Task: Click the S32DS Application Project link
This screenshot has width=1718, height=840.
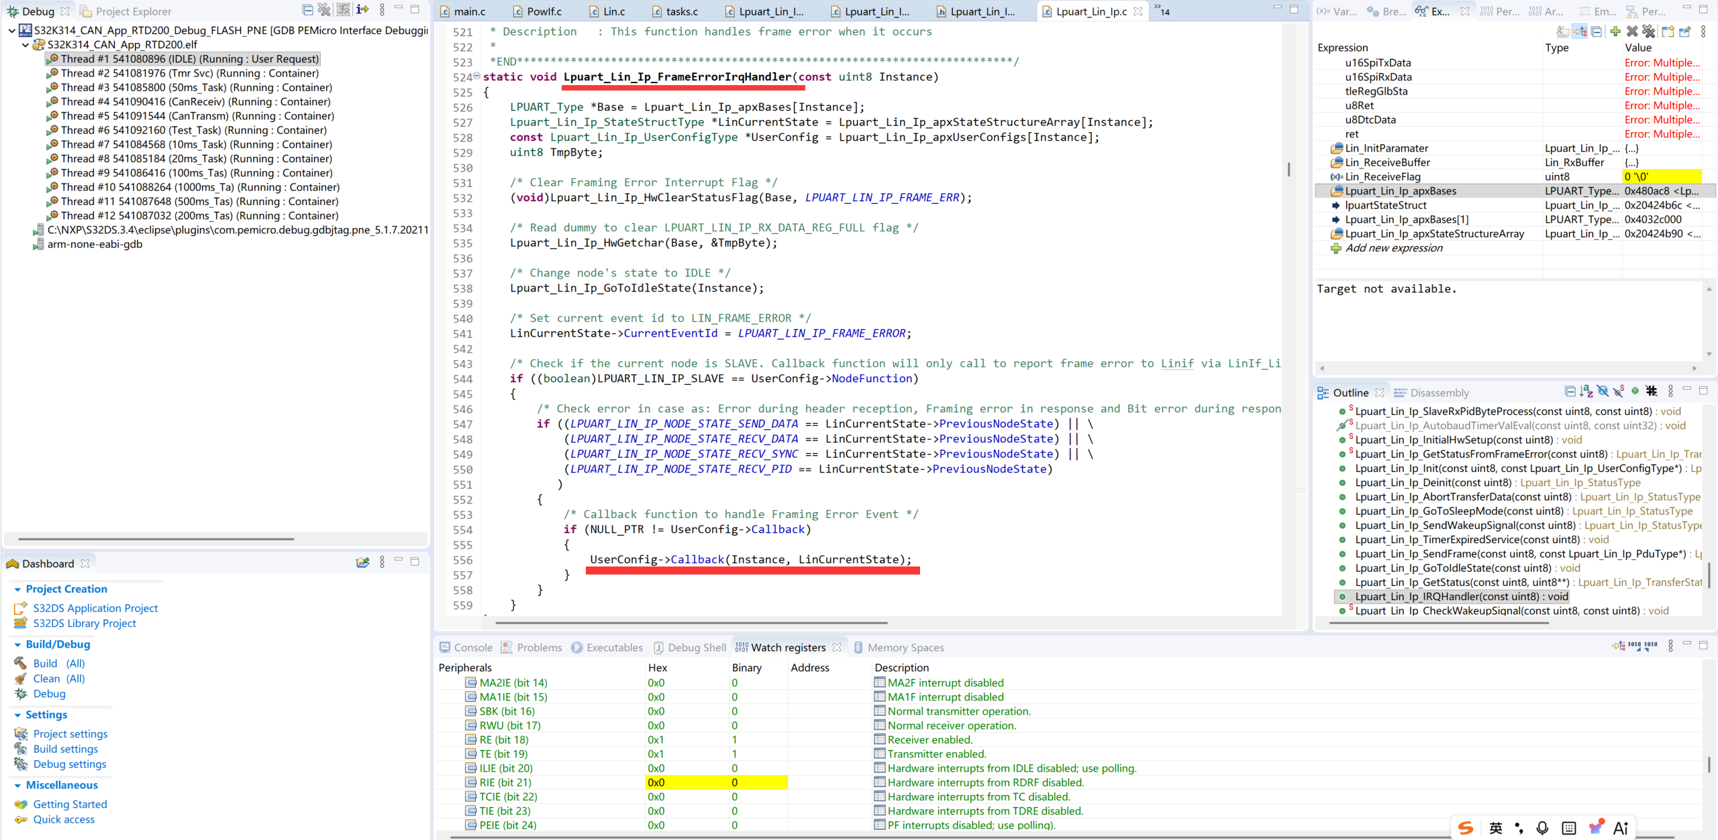Action: tap(95, 608)
